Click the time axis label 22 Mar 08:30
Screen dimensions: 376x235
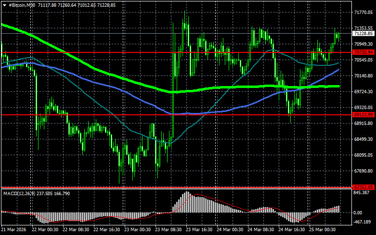tap(76, 230)
